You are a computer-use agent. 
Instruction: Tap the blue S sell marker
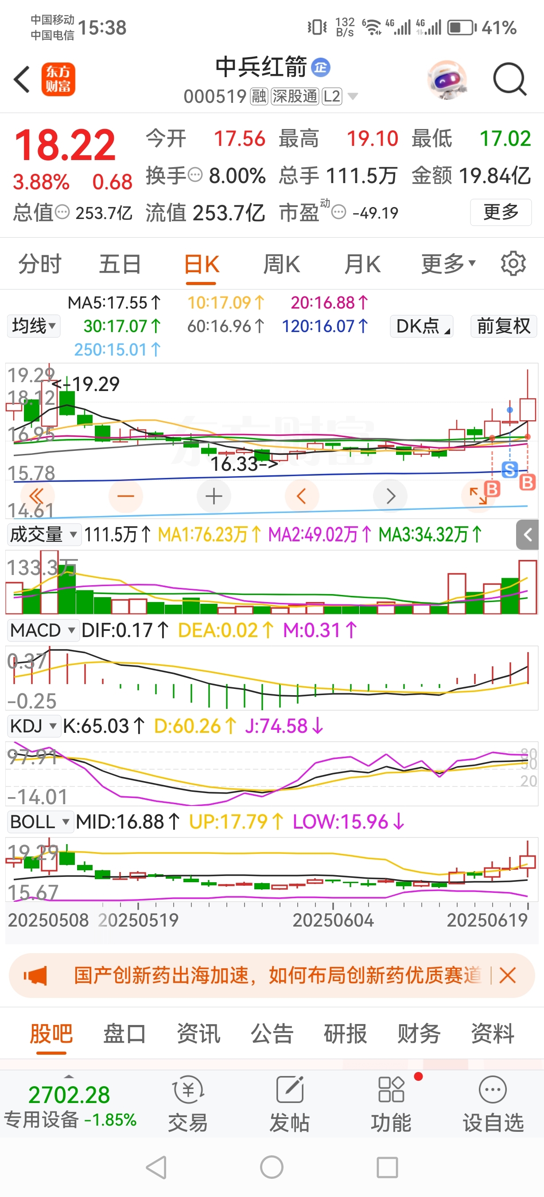pos(509,470)
